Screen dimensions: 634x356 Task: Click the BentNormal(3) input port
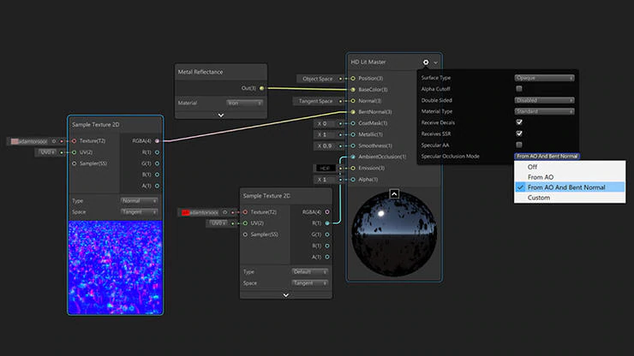pos(353,112)
